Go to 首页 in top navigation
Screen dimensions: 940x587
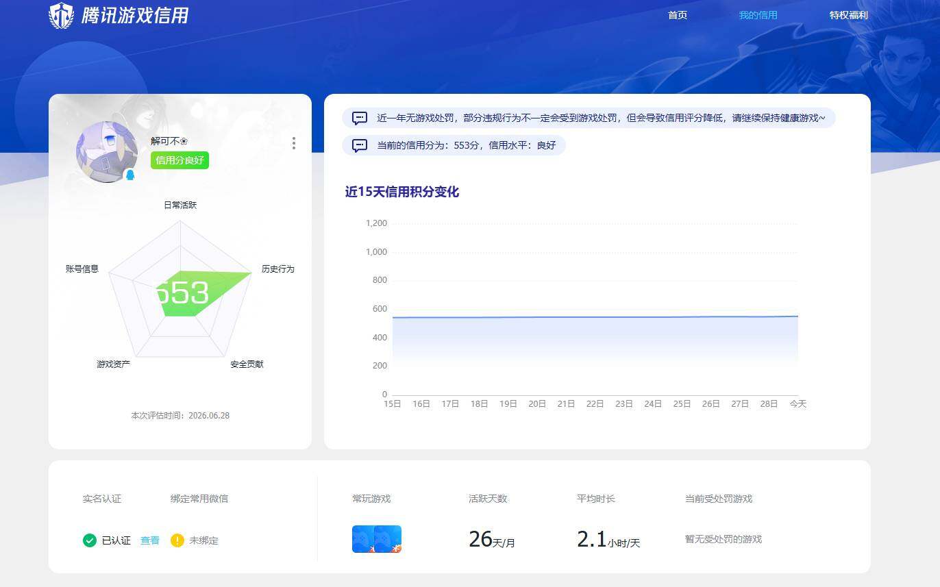pos(678,15)
